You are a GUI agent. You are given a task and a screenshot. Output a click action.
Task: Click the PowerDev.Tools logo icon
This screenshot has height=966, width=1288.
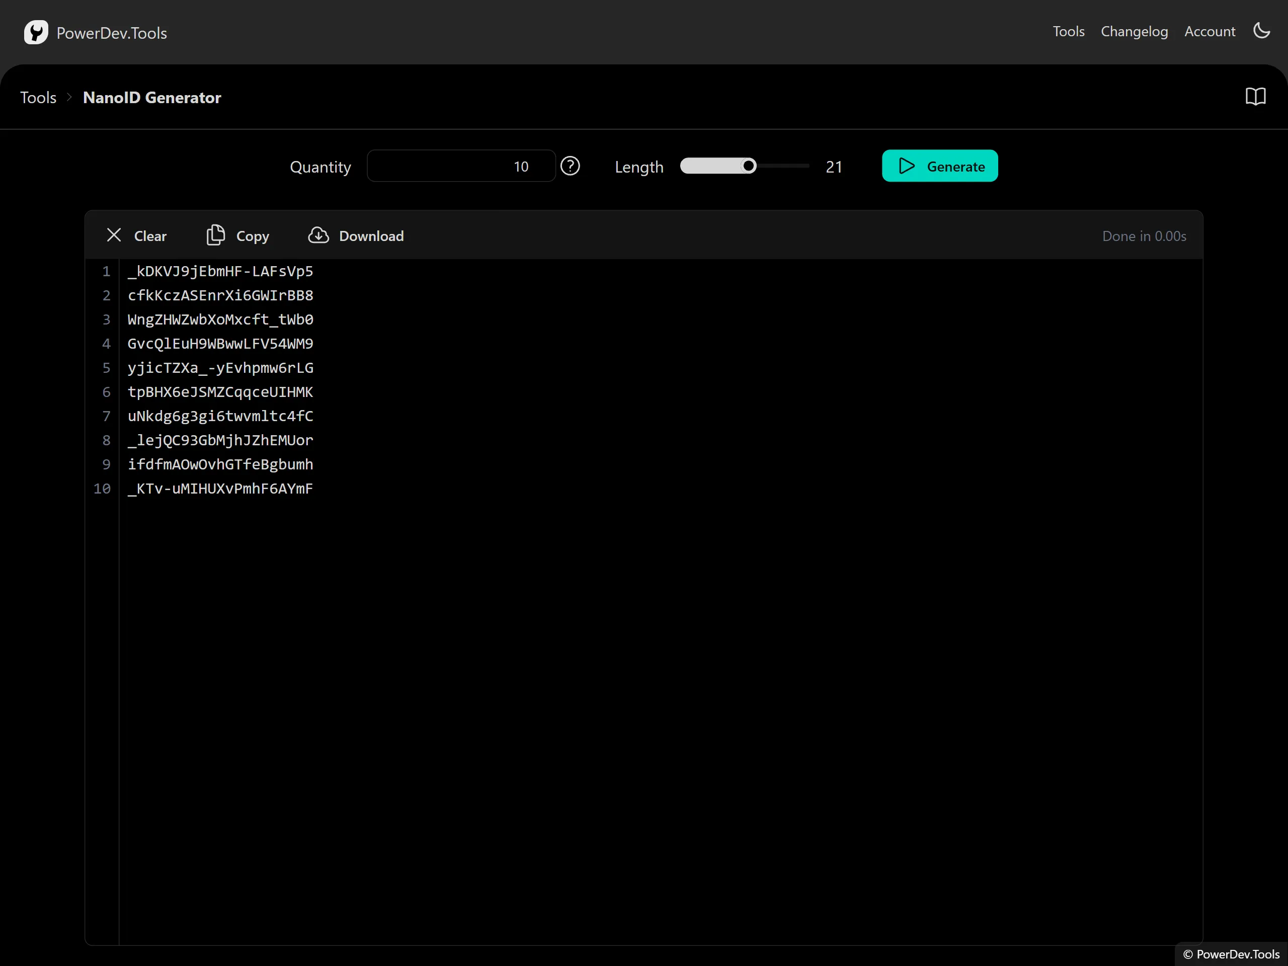point(36,33)
